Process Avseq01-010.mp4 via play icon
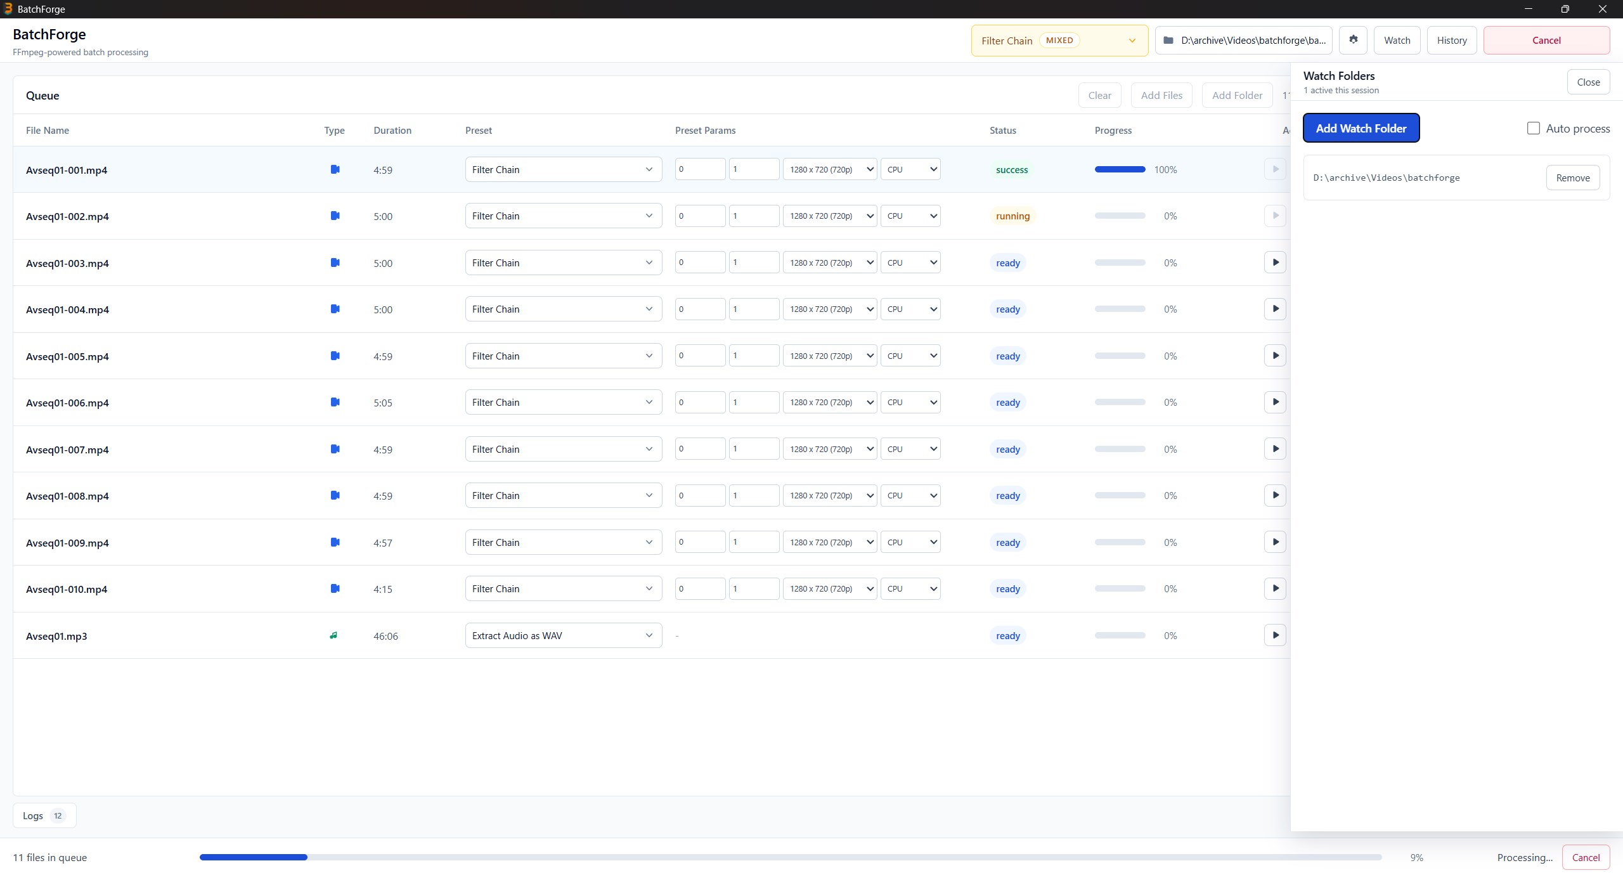 pyautogui.click(x=1275, y=588)
